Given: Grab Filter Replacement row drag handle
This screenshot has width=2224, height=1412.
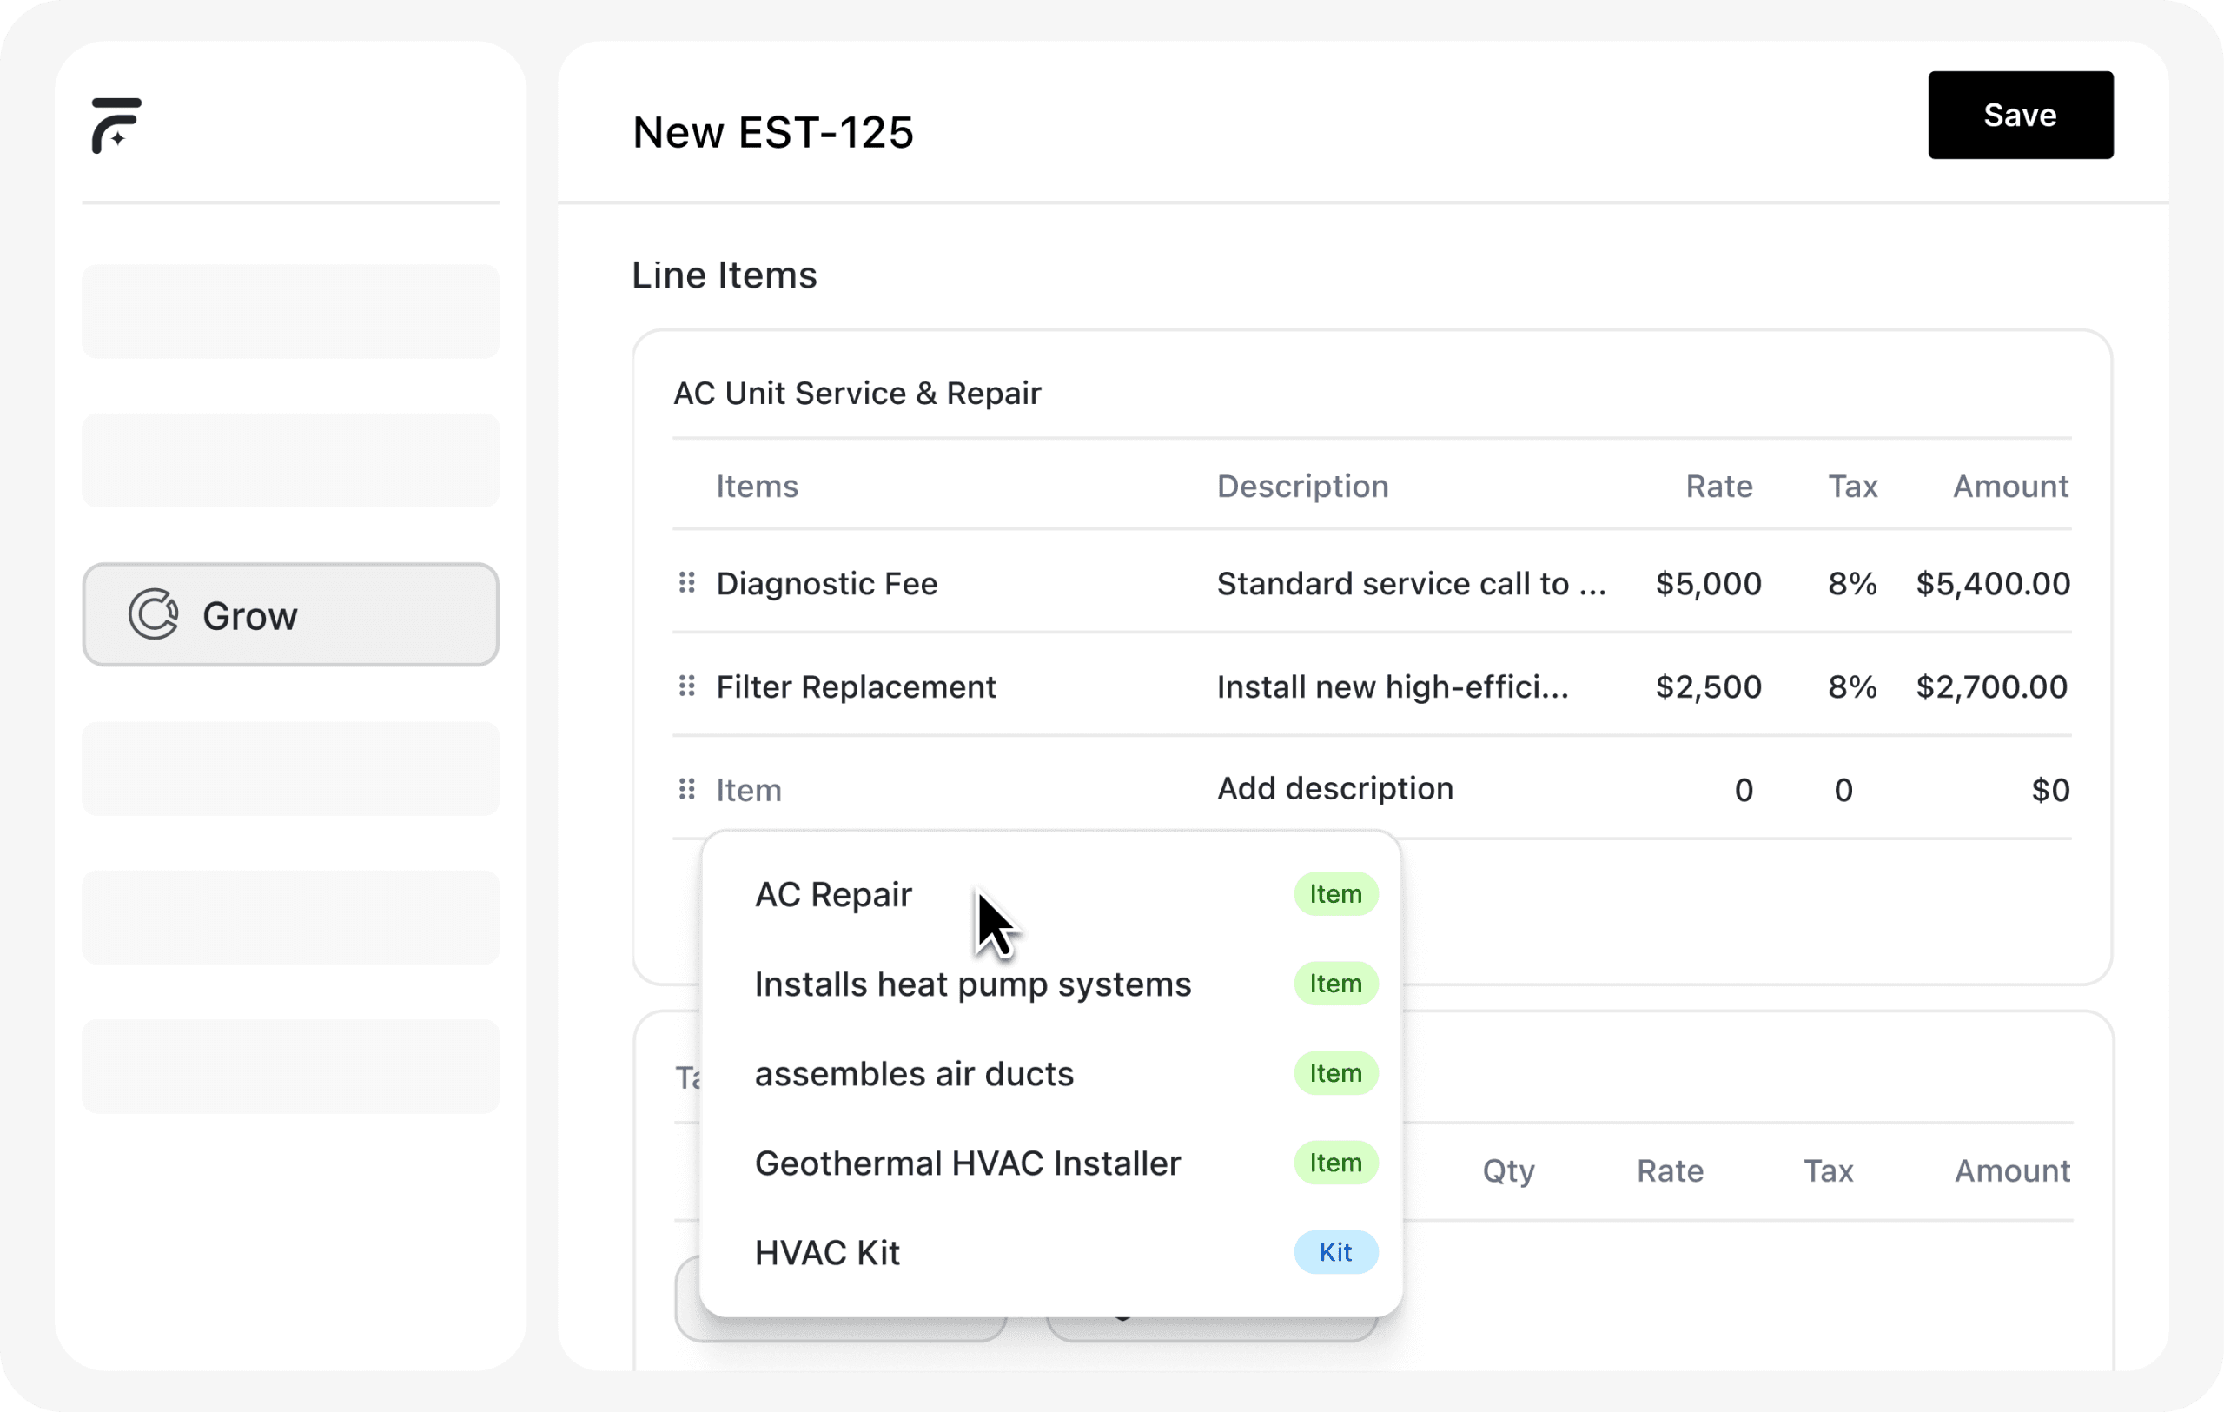Looking at the screenshot, I should [686, 686].
